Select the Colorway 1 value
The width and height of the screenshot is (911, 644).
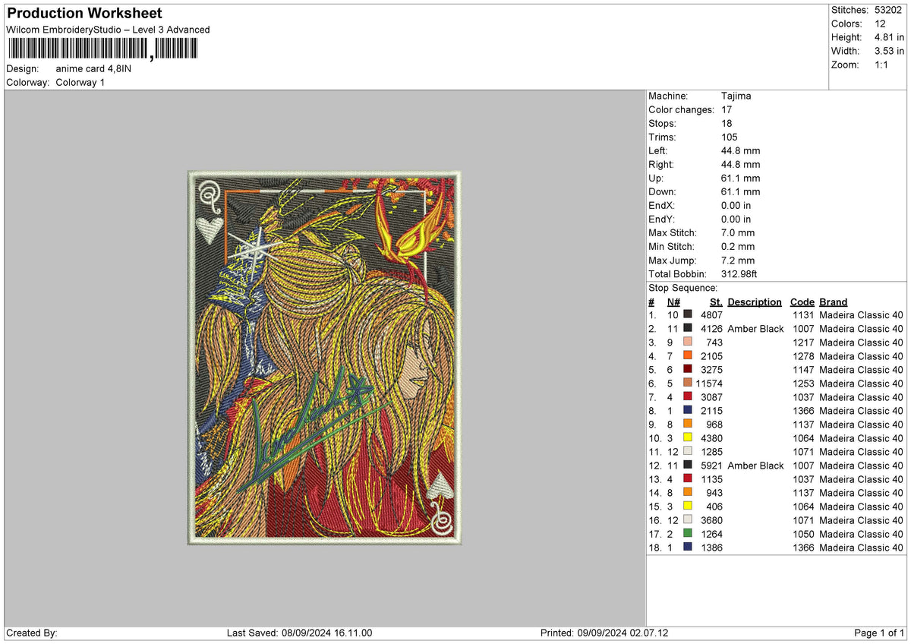80,82
